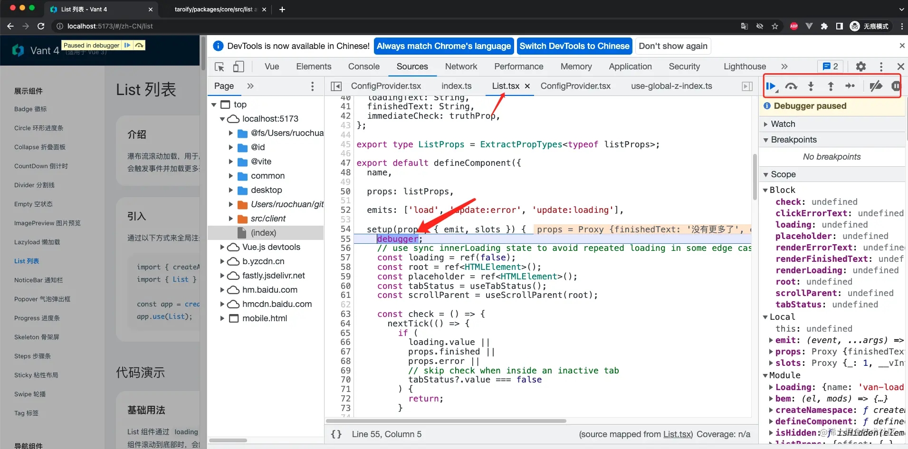Select the inspect element picker icon
This screenshot has width=908, height=449.
[219, 67]
